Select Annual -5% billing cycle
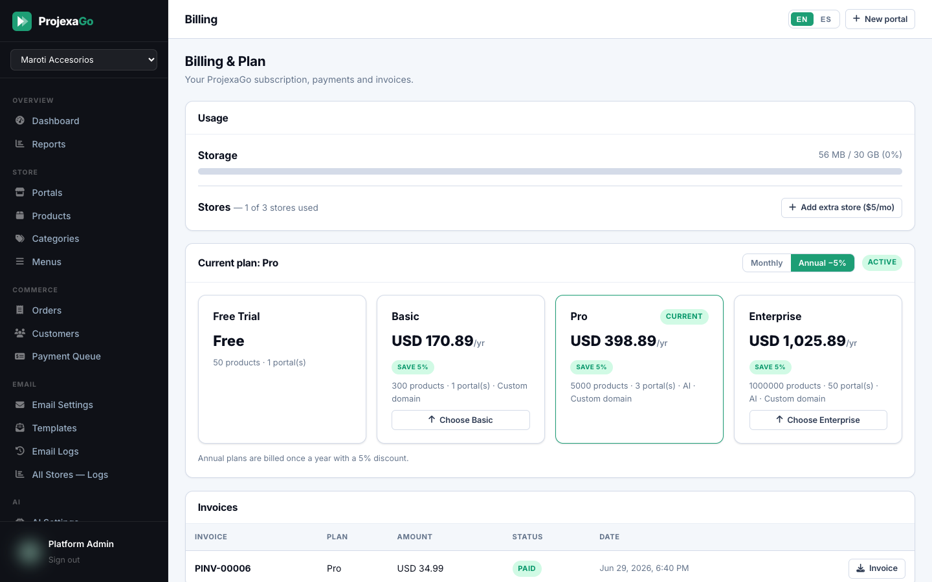Screen dimensions: 932x582 [x=822, y=263]
